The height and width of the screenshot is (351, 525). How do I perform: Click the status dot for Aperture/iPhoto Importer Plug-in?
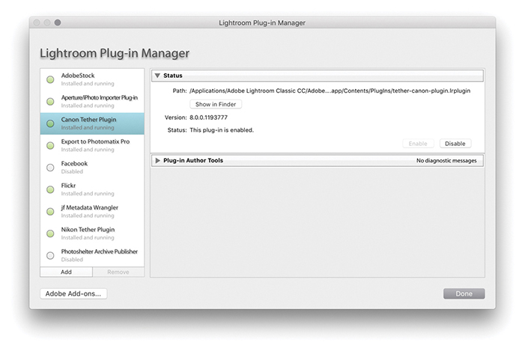pyautogui.click(x=50, y=101)
